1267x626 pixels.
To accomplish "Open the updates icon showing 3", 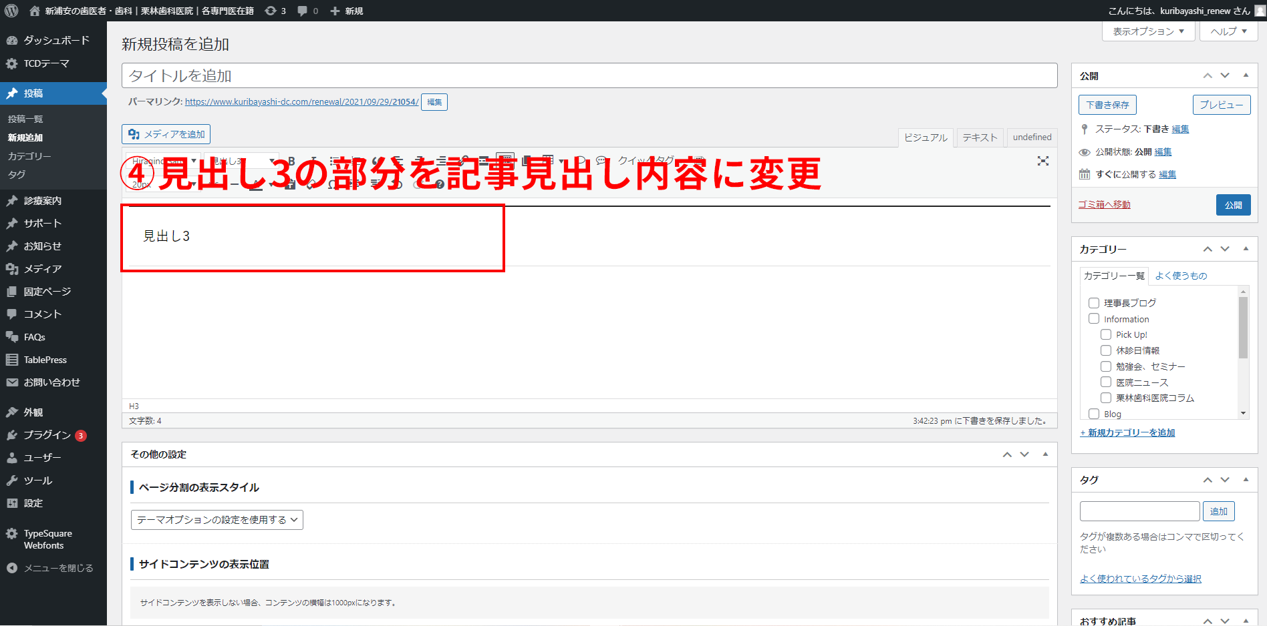I will click(x=275, y=11).
